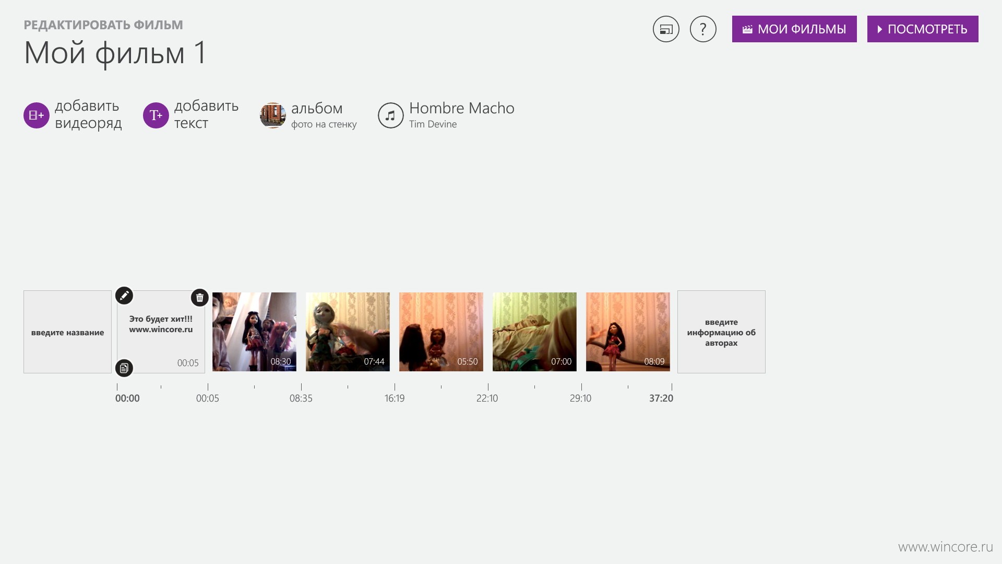Click the 00:05 timeline marker
The width and height of the screenshot is (1002, 564).
[208, 398]
